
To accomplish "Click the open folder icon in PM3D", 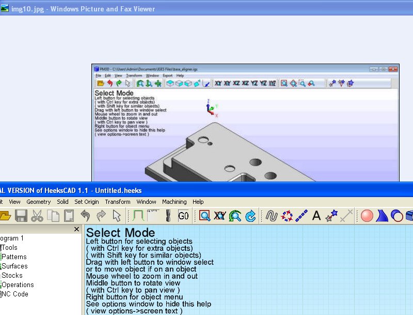I will (101, 83).
